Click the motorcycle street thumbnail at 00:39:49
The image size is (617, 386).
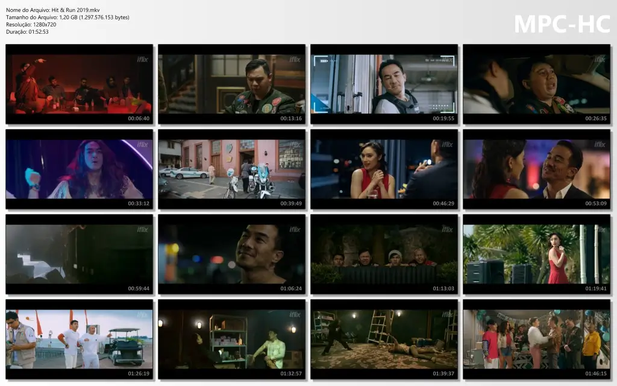231,169
